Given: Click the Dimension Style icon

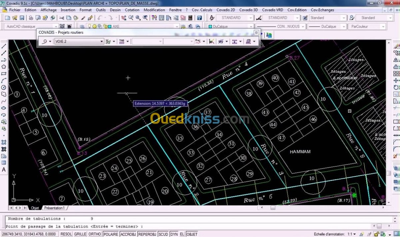Looking at the screenshot, I should click(258, 18).
